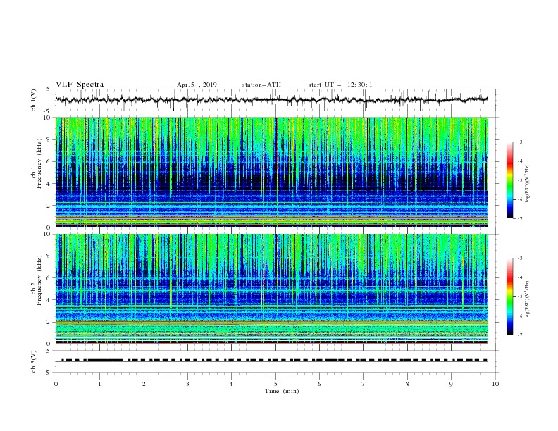Click the ch.2 spectrogram color scale bar
This screenshot has width=558, height=431.
click(510, 296)
